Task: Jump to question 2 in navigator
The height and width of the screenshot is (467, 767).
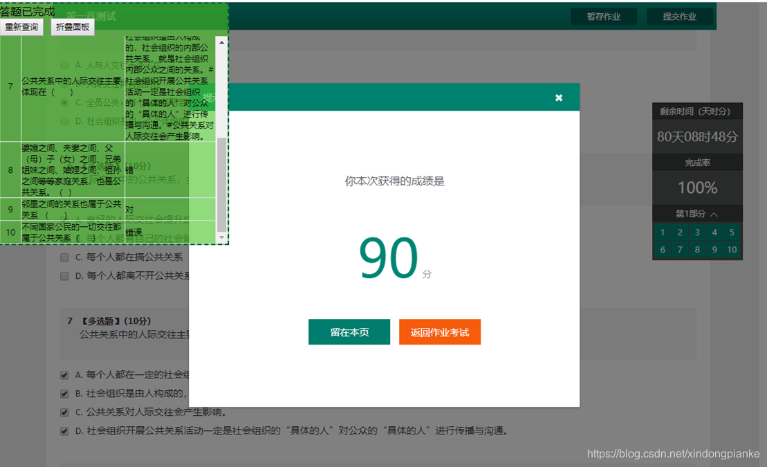Action: tap(679, 232)
